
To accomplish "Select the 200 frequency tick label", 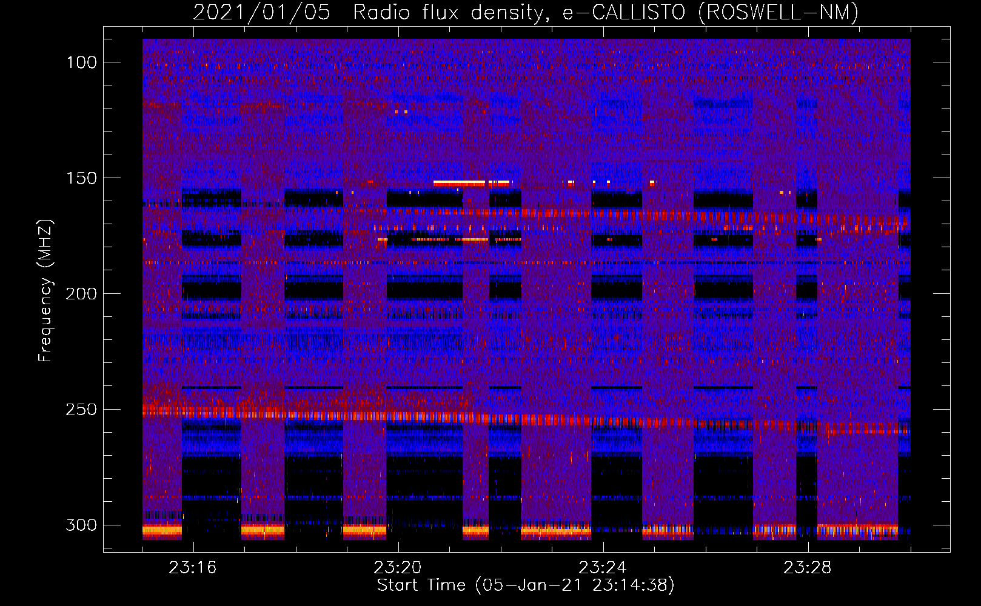I will pos(82,294).
